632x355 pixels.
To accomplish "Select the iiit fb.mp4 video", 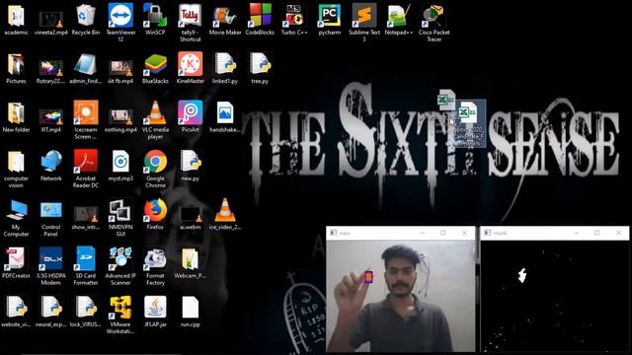I will pos(120,70).
